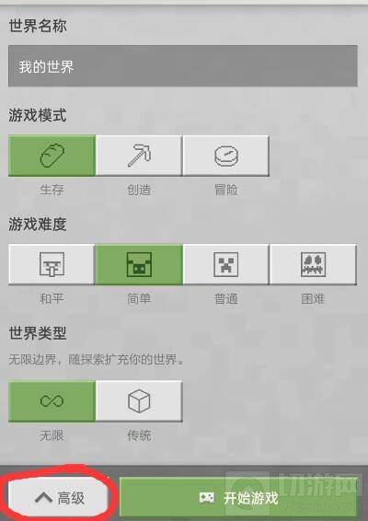Choose the traditional cube world icon
368x521 pixels.
coord(139,401)
